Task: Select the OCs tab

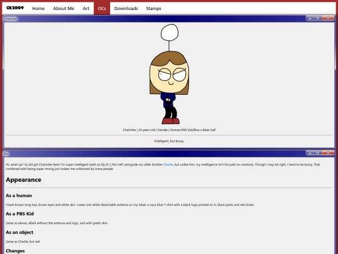Action: coord(102,8)
